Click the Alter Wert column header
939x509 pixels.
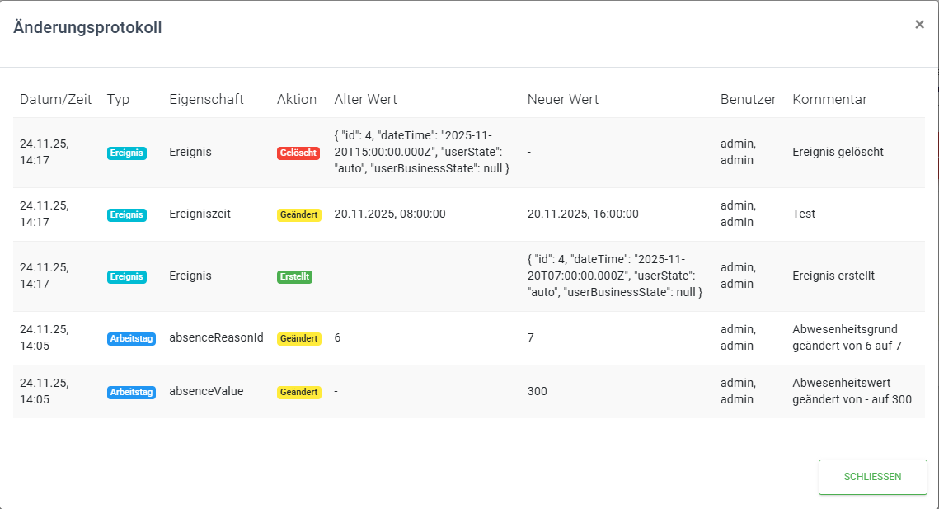(x=365, y=99)
